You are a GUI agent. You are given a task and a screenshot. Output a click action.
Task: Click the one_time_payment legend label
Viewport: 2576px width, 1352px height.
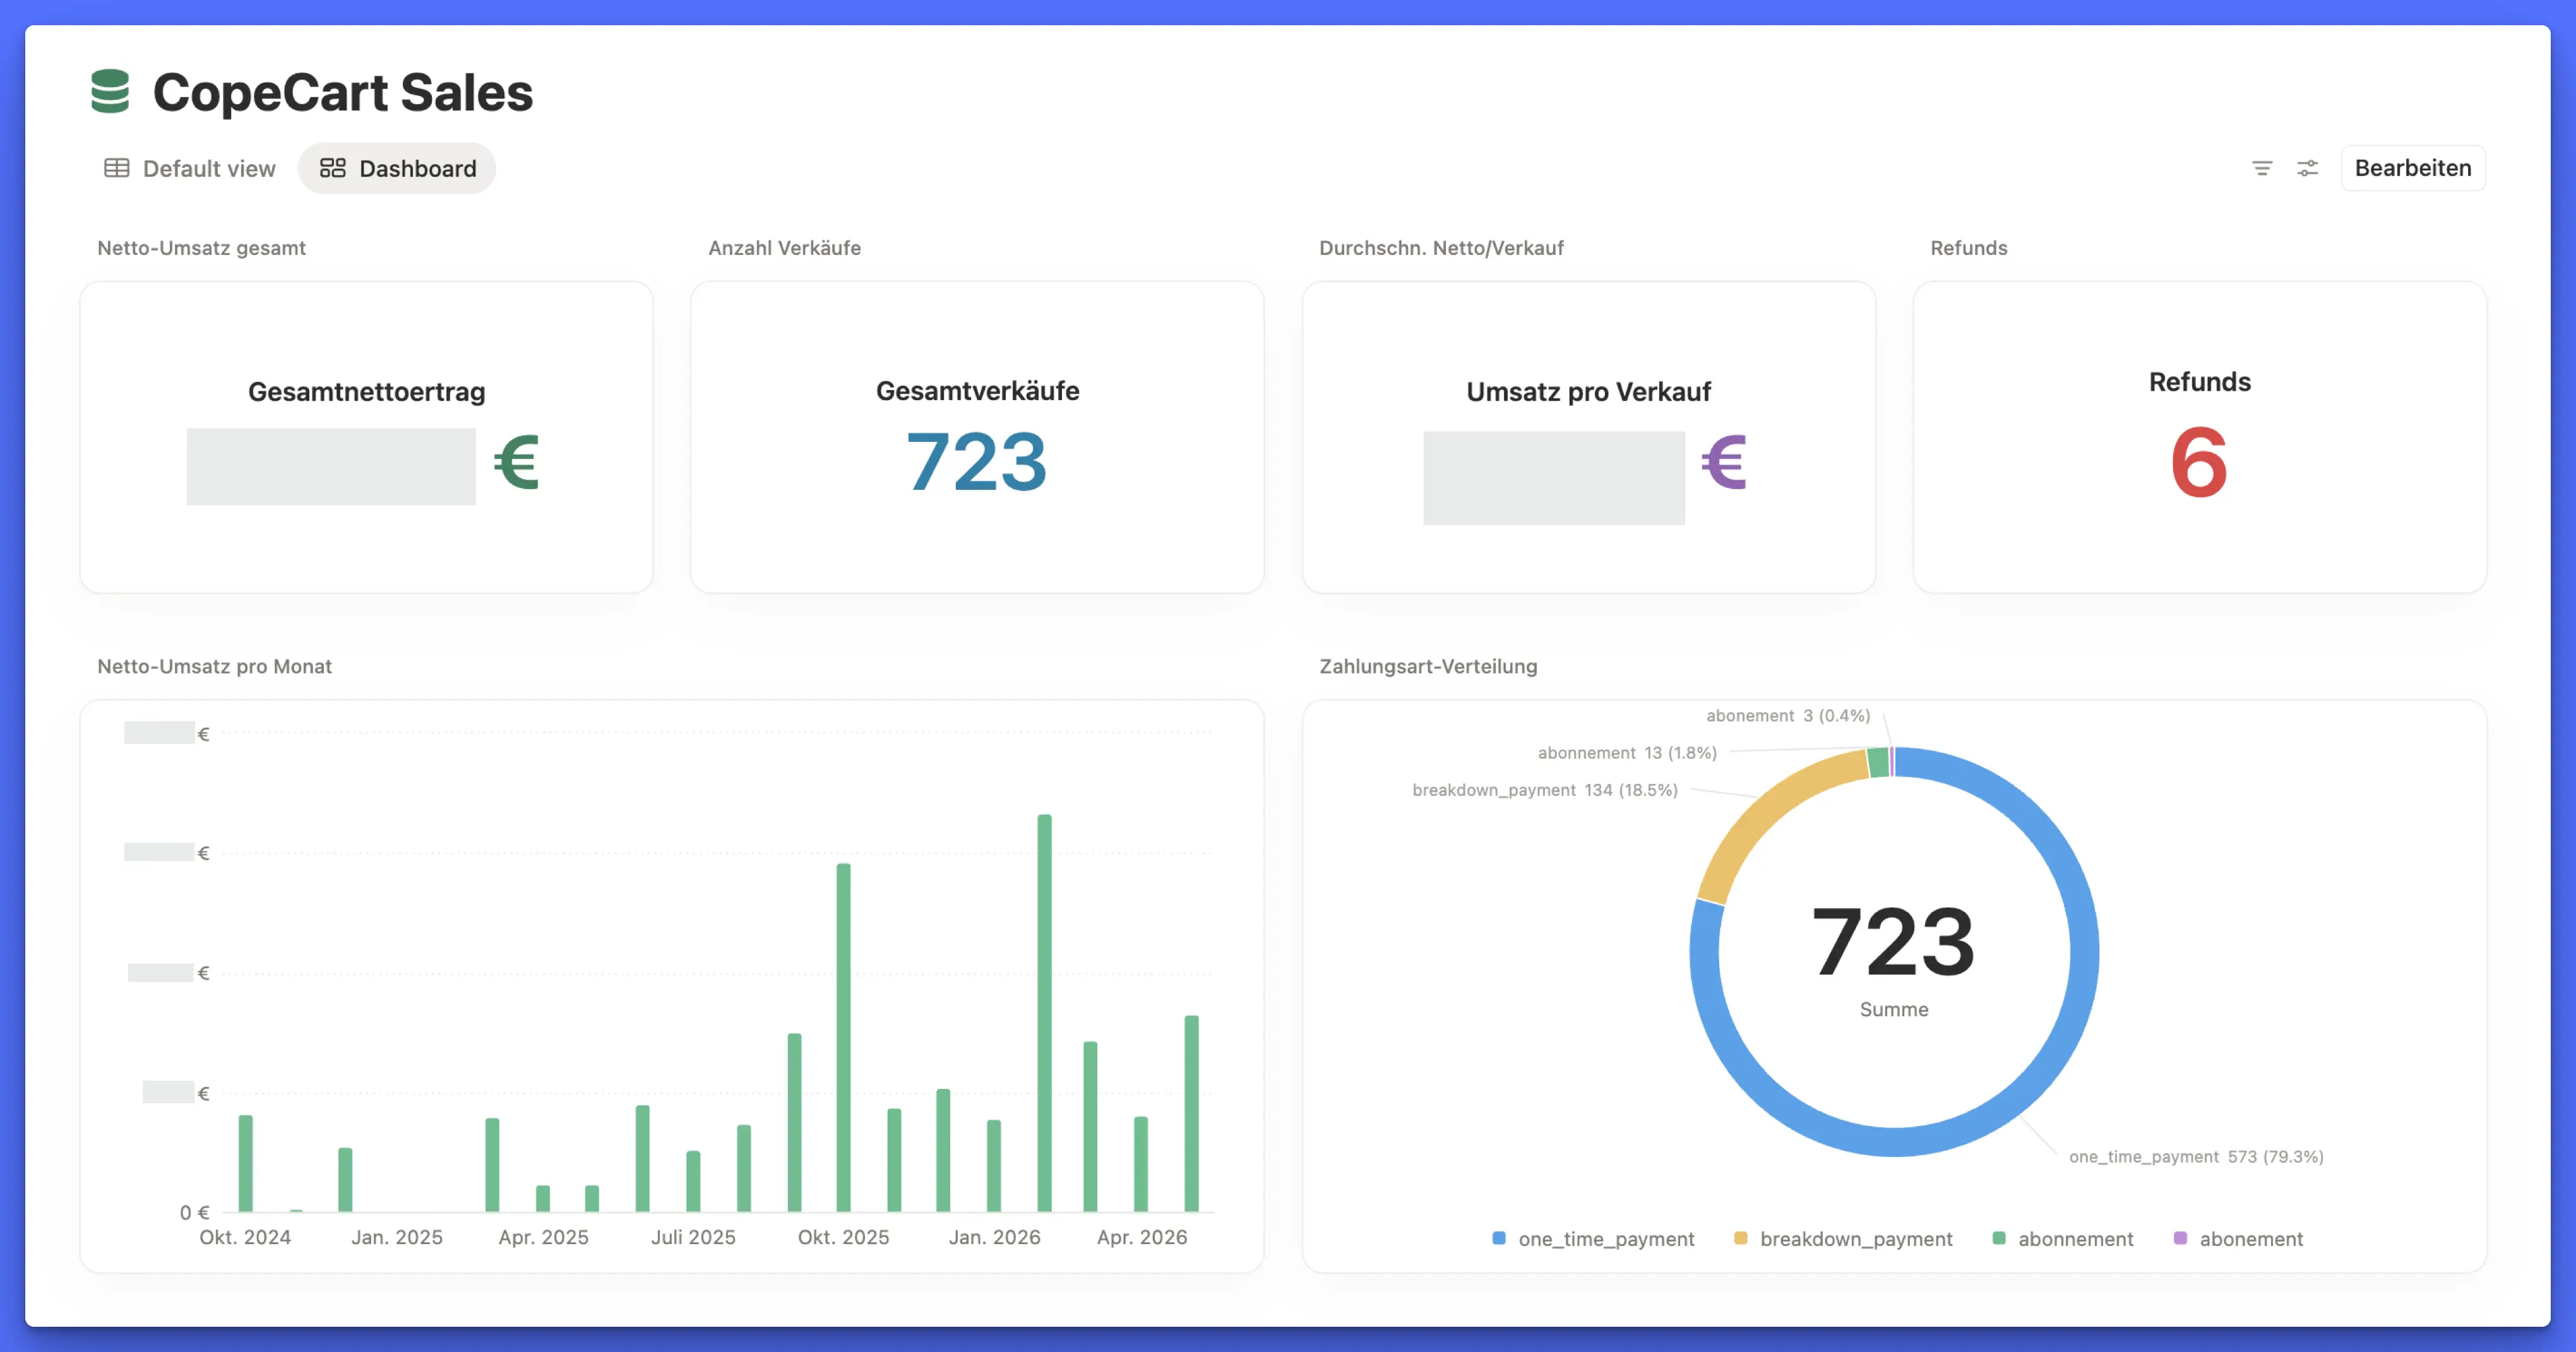1606,1239
